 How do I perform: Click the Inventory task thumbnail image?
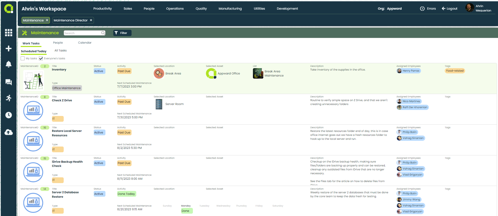[x=34, y=81]
